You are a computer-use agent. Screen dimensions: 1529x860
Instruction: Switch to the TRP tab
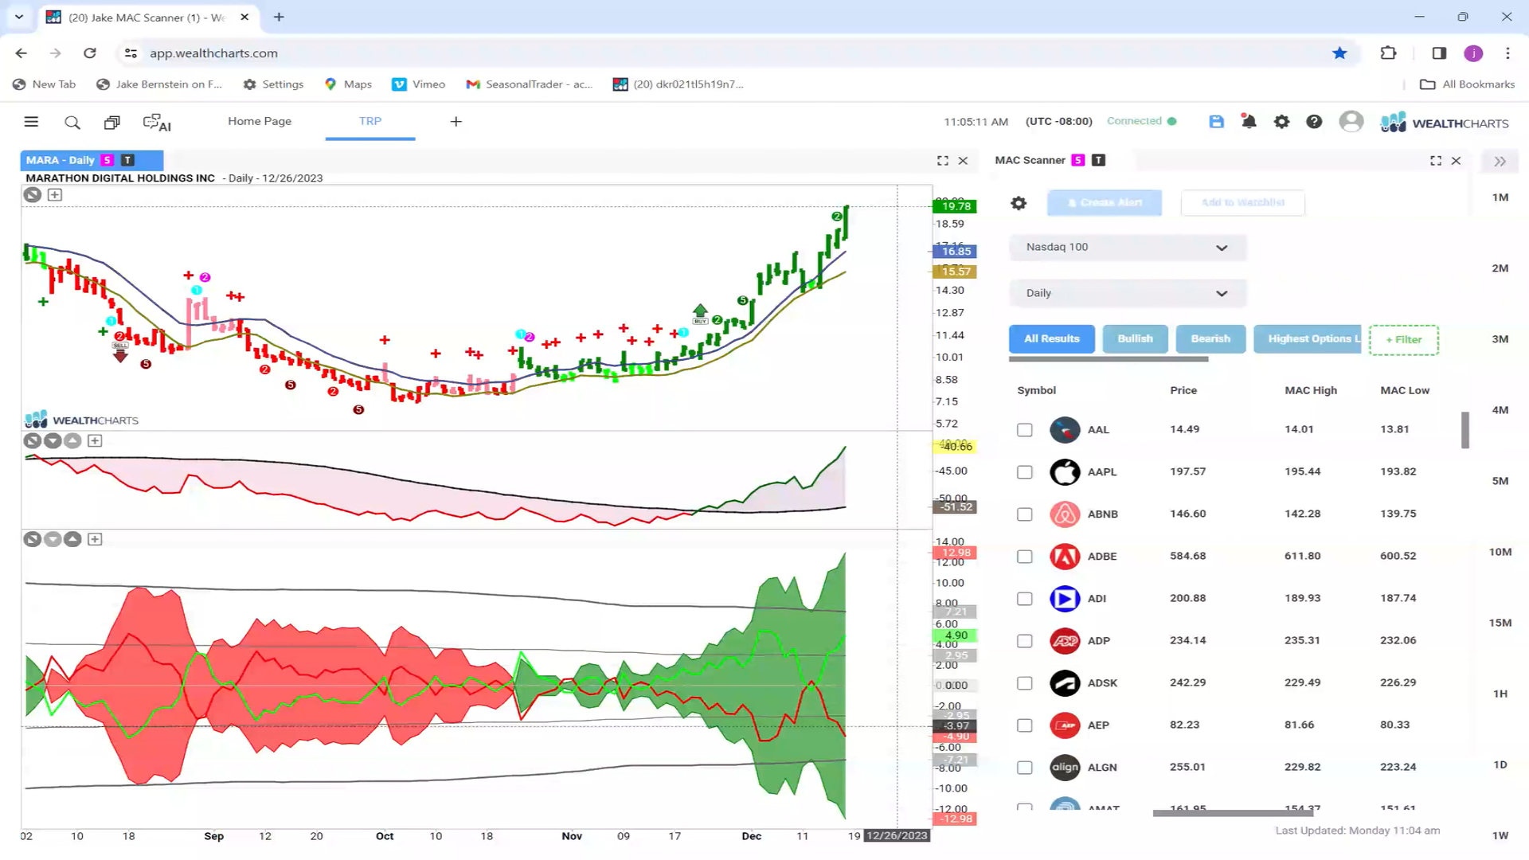pos(370,121)
